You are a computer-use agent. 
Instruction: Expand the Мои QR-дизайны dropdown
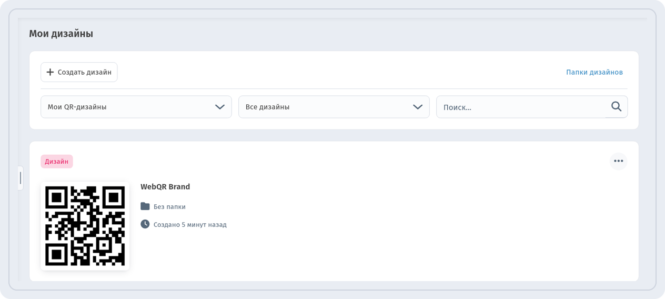click(x=136, y=107)
